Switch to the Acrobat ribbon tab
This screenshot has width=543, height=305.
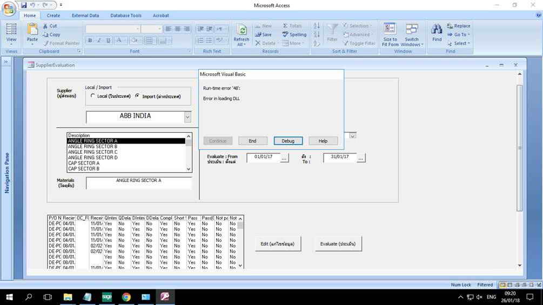click(160, 15)
